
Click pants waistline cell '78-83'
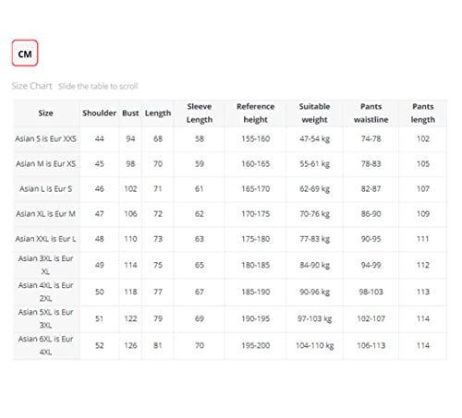pos(371,164)
